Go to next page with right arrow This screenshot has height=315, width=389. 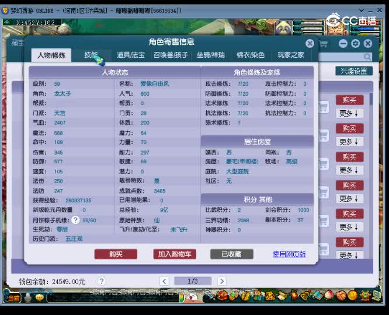222,281
